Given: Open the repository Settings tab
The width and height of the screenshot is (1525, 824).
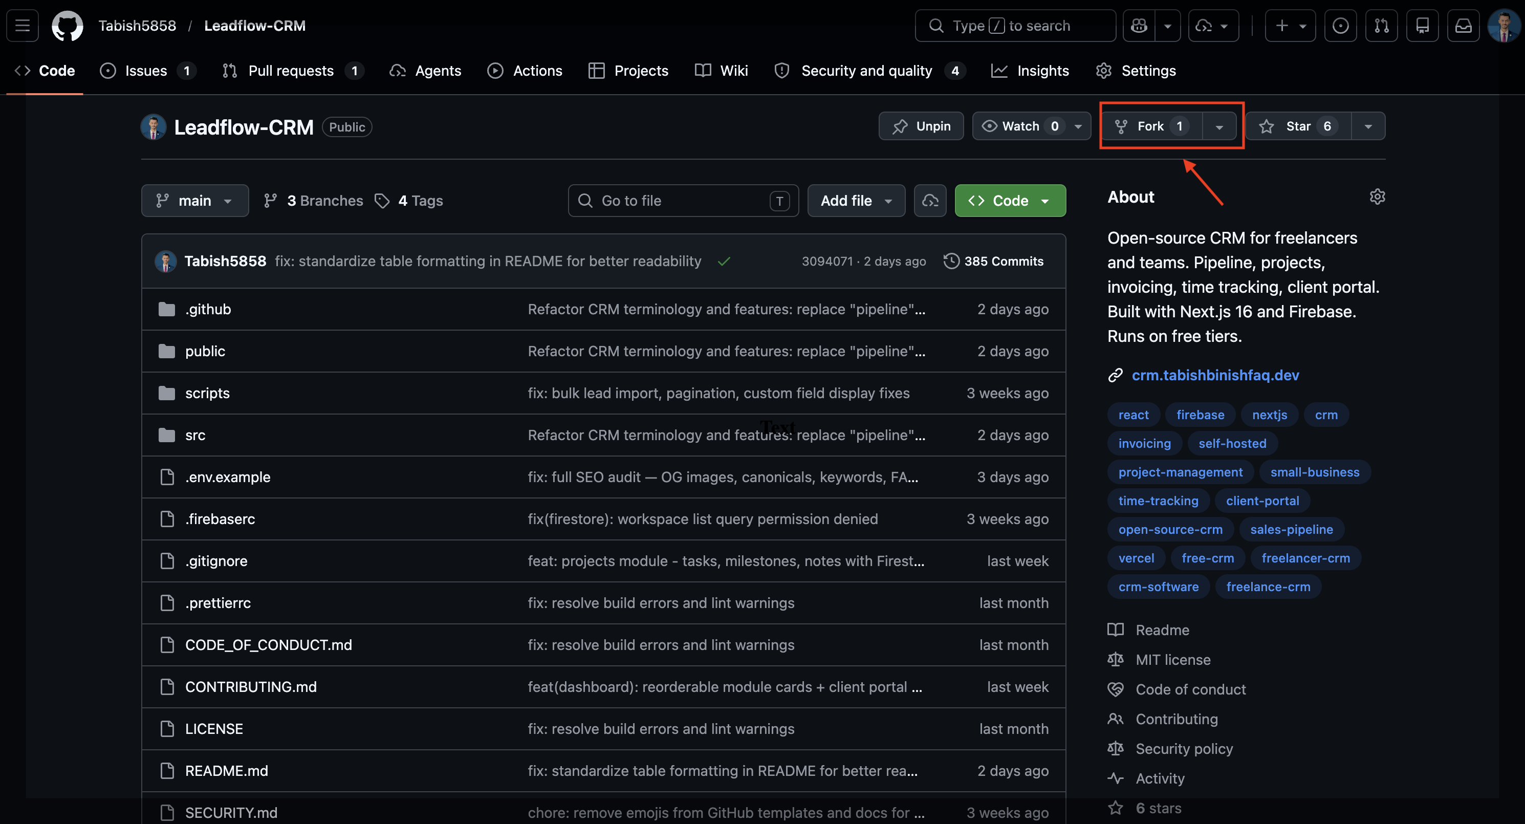Looking at the screenshot, I should pos(1136,71).
